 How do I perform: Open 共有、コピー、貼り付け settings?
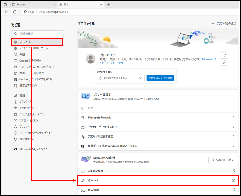point(28,73)
